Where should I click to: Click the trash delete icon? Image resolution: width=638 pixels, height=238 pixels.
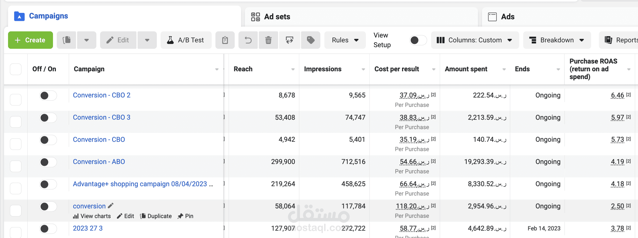(268, 40)
